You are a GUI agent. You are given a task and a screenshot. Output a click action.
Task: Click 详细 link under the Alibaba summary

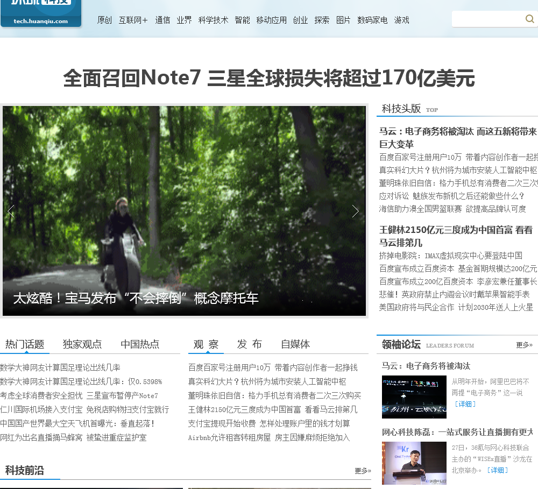point(465,404)
